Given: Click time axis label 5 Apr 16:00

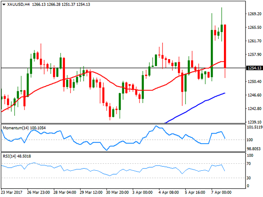Looking at the screenshot, I should pyautogui.click(x=195, y=192).
